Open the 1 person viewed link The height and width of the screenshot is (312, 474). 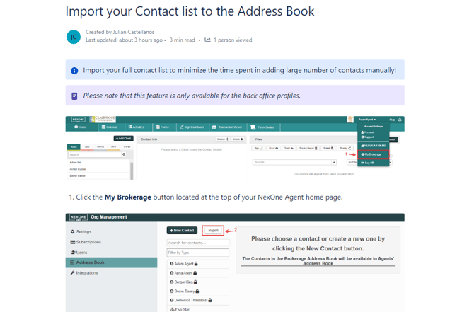(233, 40)
